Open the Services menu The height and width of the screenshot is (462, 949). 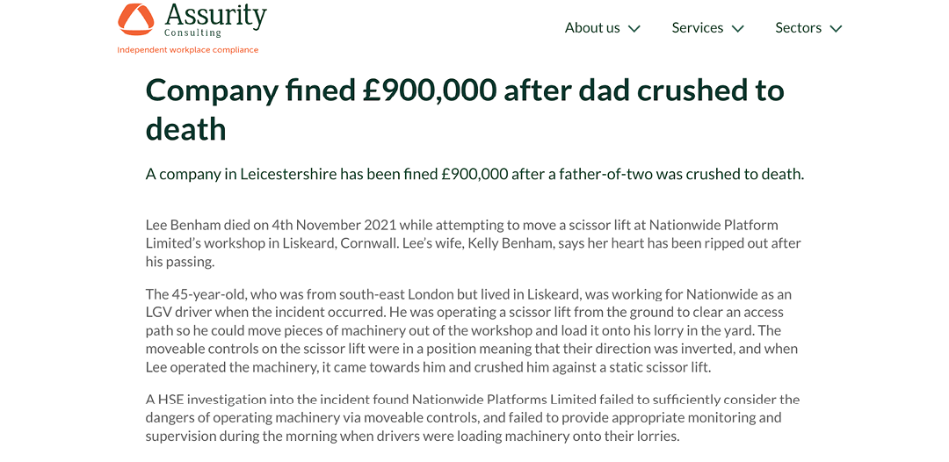pyautogui.click(x=697, y=28)
